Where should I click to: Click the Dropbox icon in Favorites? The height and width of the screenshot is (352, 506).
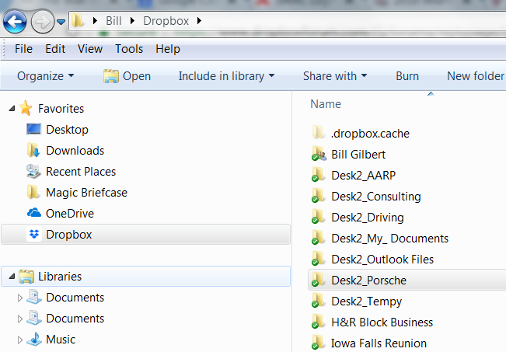tap(34, 235)
